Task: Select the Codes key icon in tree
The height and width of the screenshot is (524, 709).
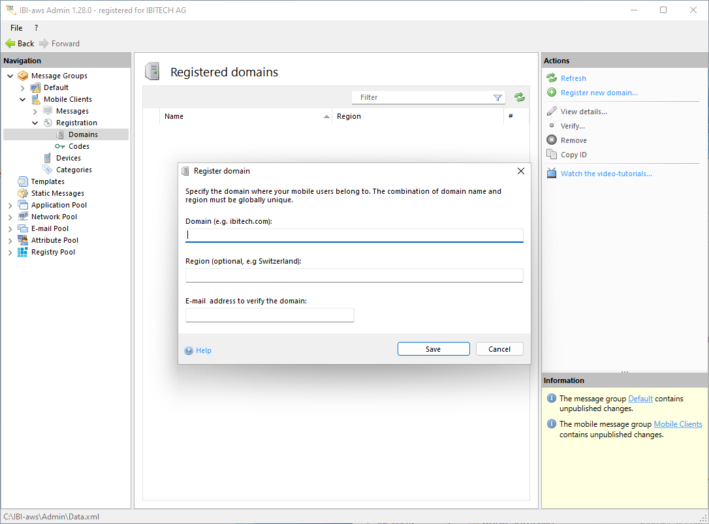Action: [x=60, y=146]
